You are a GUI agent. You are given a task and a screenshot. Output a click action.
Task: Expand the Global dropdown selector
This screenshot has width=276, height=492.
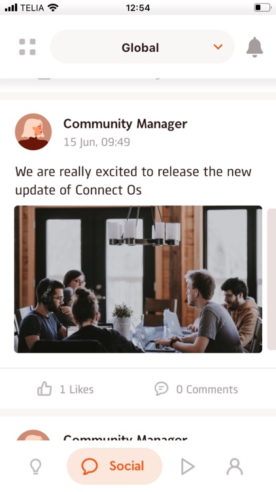pyautogui.click(x=142, y=47)
